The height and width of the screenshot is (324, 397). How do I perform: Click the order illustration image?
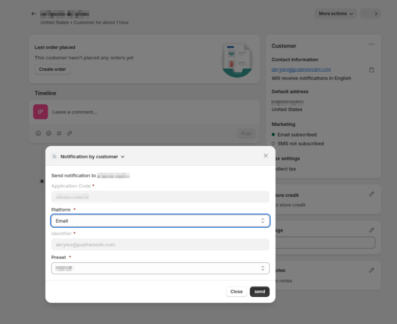click(237, 60)
